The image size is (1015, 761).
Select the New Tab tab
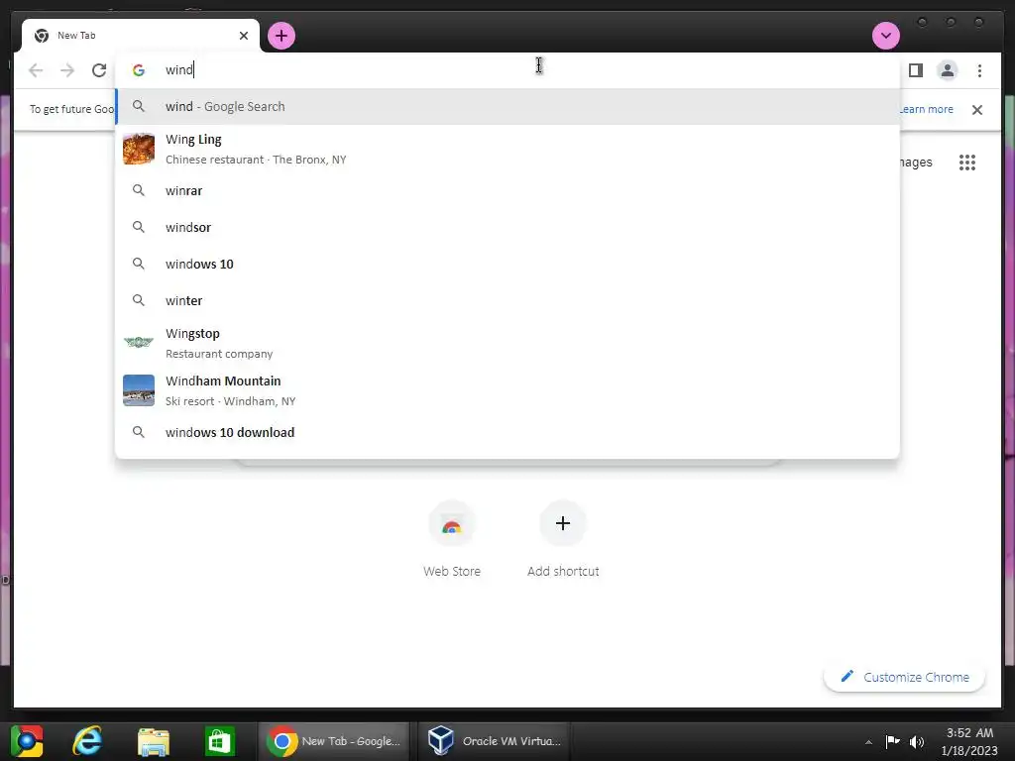141,36
